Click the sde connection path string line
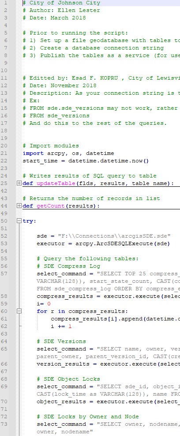 (104, 236)
